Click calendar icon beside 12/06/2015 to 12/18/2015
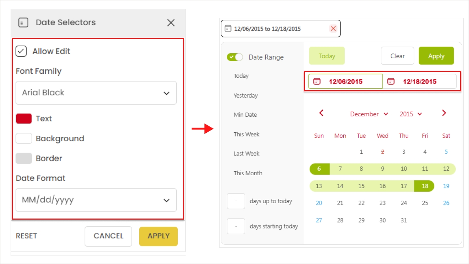 tap(228, 29)
